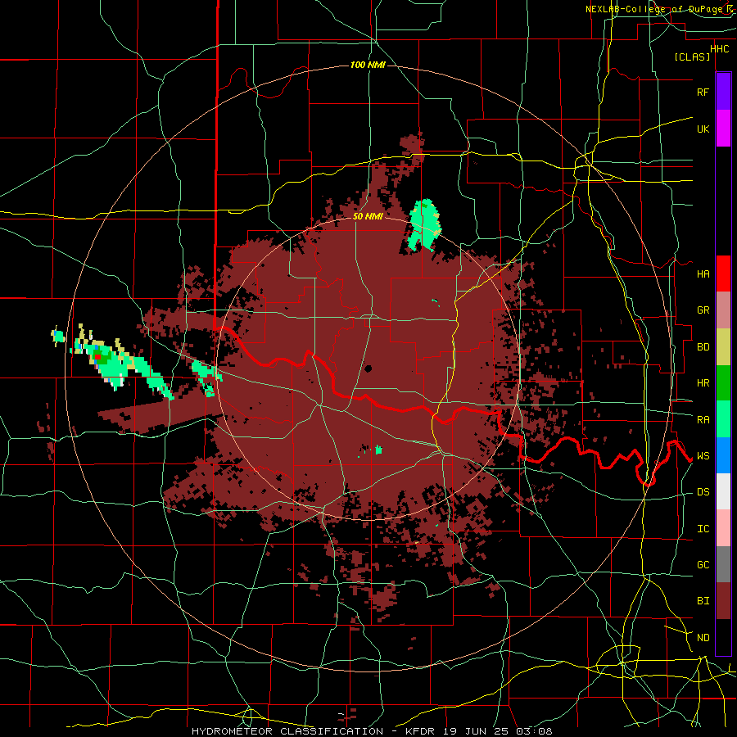737x737 pixels.
Task: Click the GC legend label
Action: [703, 565]
